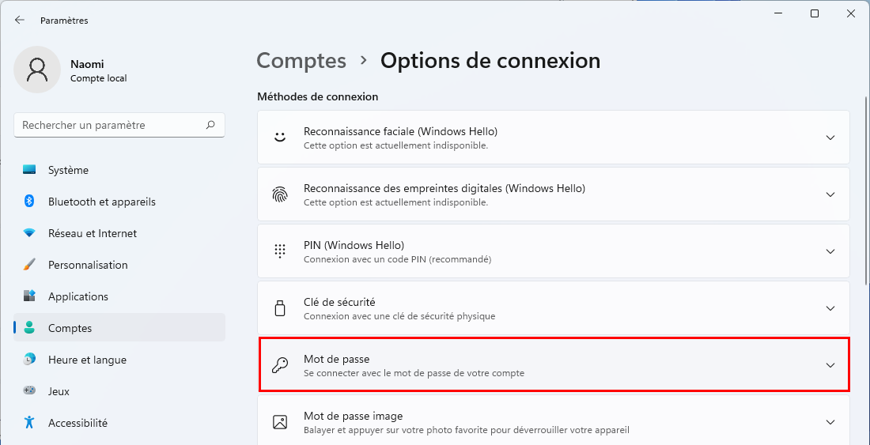Click the Bluetooth icon in sidebar
Viewport: 870px width, 445px height.
coord(29,202)
